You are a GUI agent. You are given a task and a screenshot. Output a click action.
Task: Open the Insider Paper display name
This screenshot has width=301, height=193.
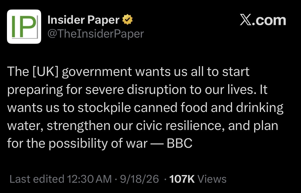pyautogui.click(x=84, y=20)
